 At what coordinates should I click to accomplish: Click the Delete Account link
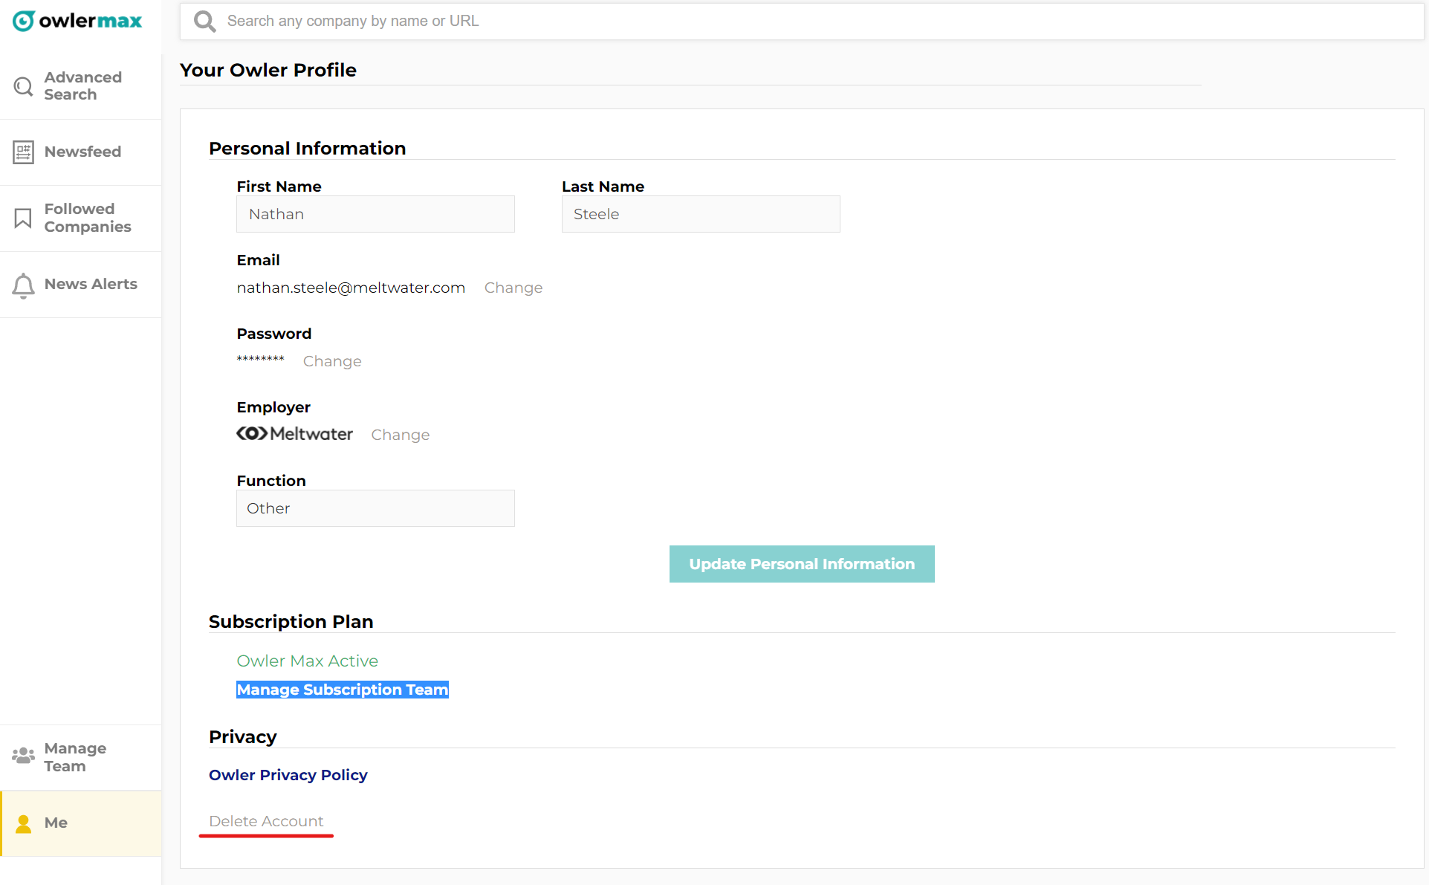click(x=266, y=821)
